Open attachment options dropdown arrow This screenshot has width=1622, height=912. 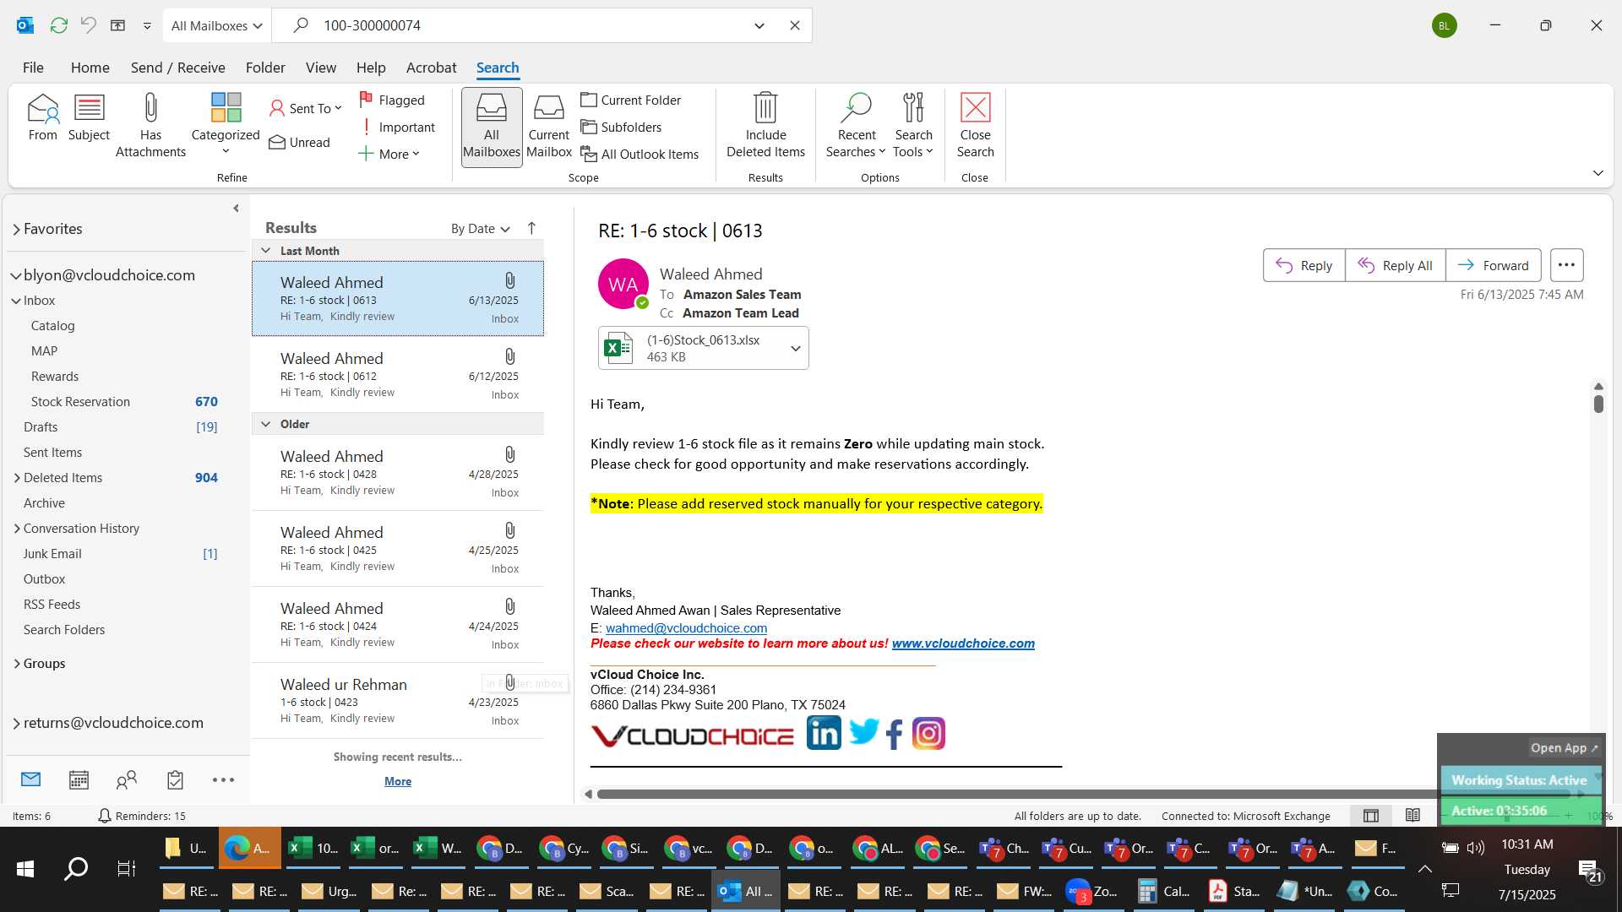point(795,349)
